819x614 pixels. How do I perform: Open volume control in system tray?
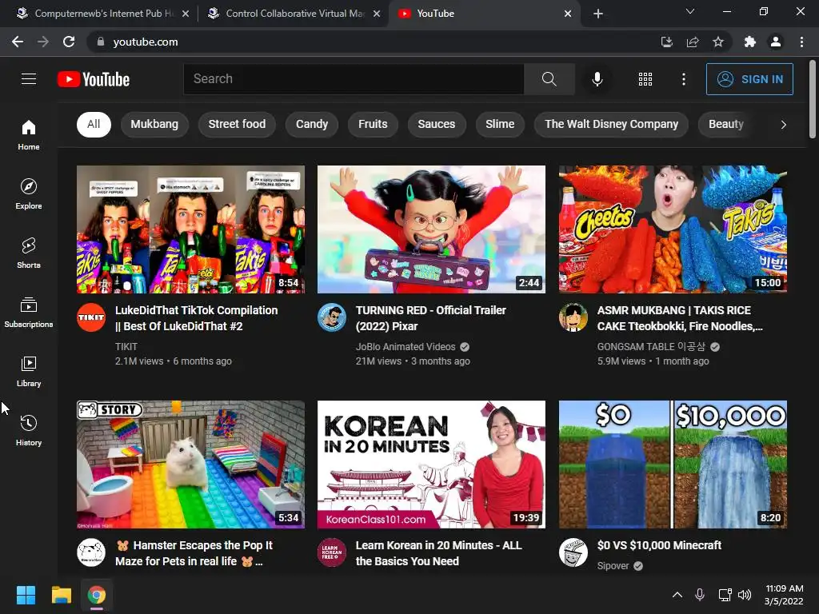point(745,595)
